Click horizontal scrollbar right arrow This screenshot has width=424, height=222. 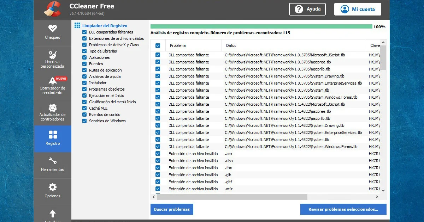(377, 197)
